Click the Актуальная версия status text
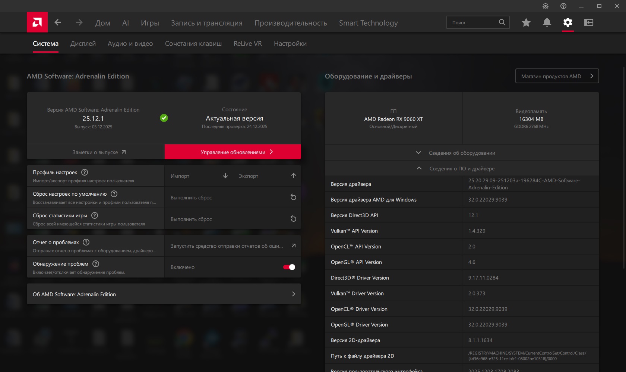626x372 pixels. [234, 118]
